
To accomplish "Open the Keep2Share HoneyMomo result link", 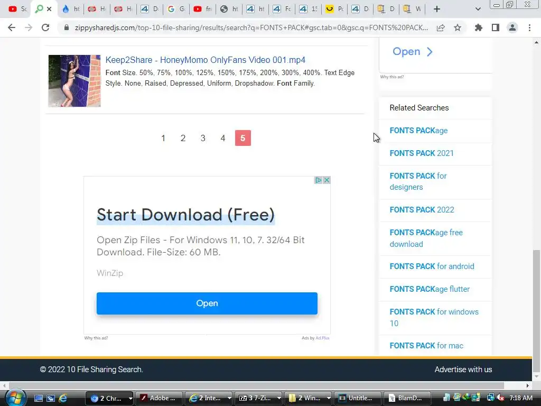I will point(206,60).
